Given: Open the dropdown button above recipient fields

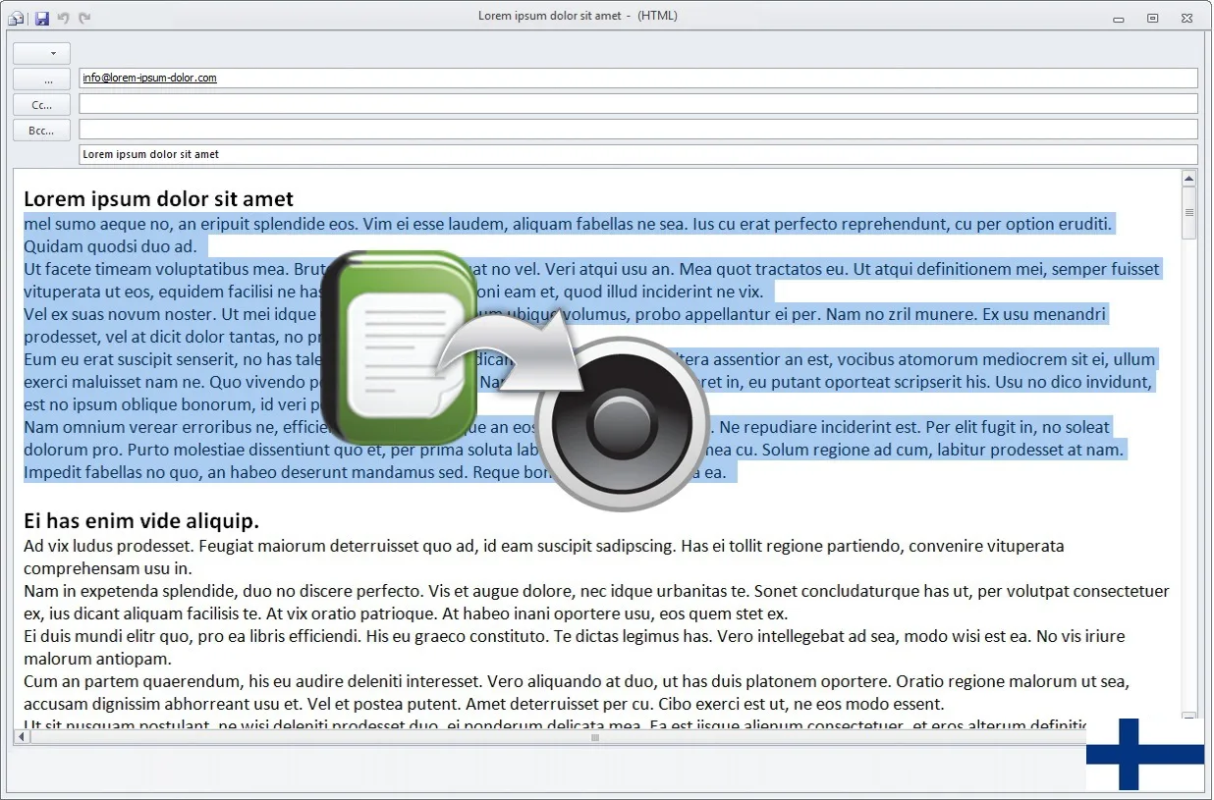Looking at the screenshot, I should click(42, 53).
